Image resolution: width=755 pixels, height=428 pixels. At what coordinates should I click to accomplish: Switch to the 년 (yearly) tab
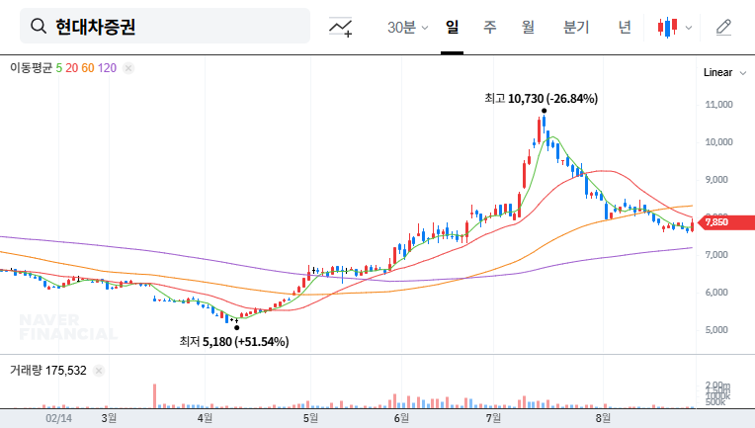coord(625,27)
